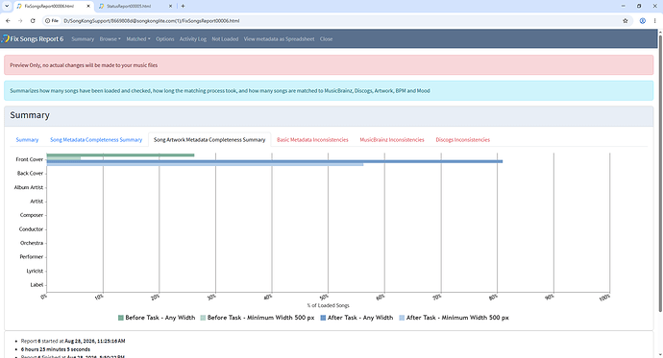Viewport: 663px width, 358px height.
Task: Toggle Before Task - Any Width legend swatch
Action: coord(121,318)
